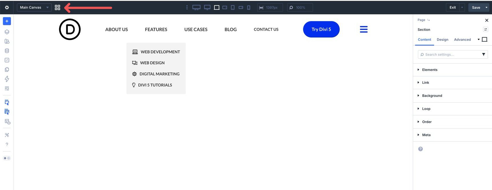Image resolution: width=492 pixels, height=190 pixels.
Task: Expand the Meta group
Action: [x=453, y=135]
